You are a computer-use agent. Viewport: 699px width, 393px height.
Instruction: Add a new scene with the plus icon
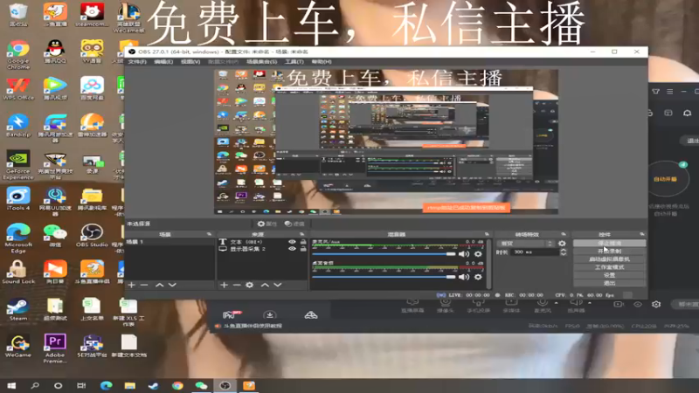132,285
